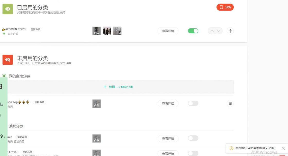
Task: Click the drag-move handle for WOMEN TOPS
Action: point(230,31)
